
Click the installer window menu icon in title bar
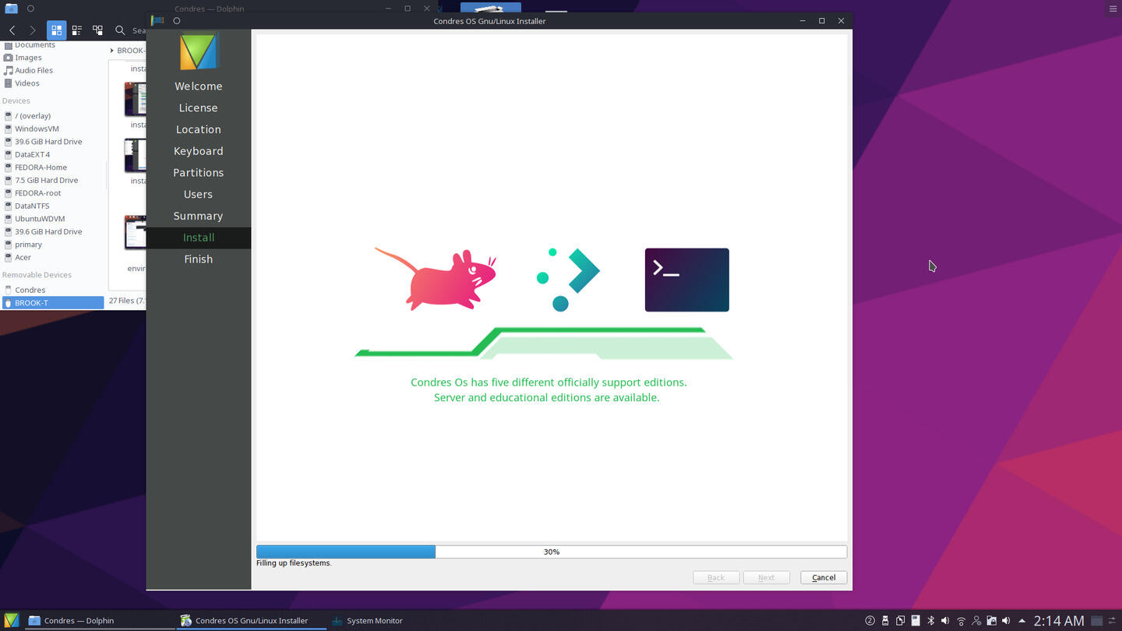(x=157, y=21)
